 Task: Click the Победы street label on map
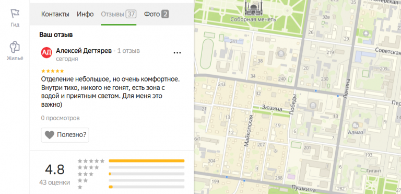[292, 104]
